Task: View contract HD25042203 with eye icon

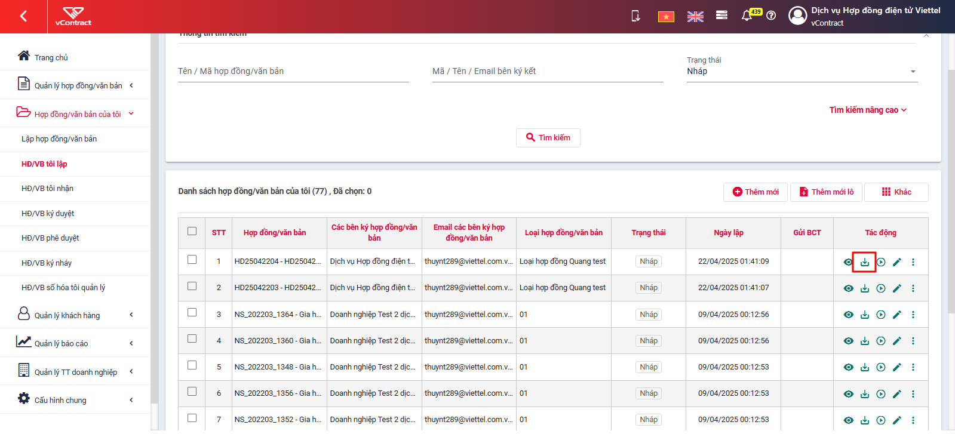Action: [848, 288]
